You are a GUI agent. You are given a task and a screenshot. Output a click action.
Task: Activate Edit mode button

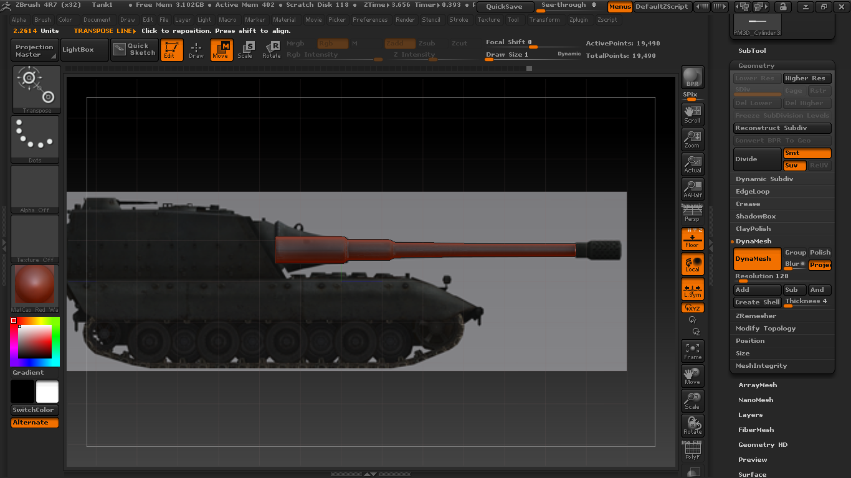coord(171,50)
